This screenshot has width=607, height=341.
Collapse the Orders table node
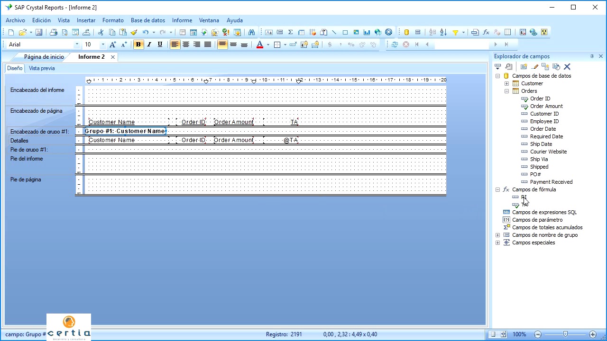[x=506, y=91]
